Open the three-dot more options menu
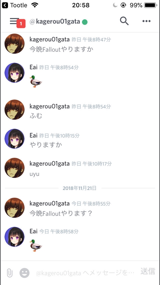This screenshot has width=160, height=285. (x=147, y=21)
